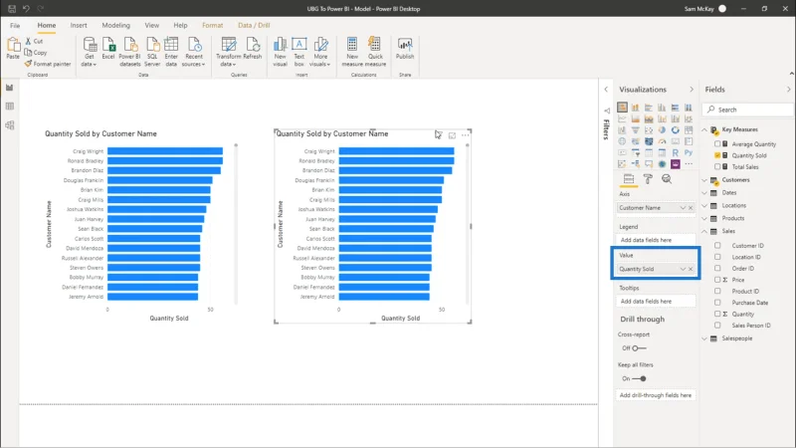
Task: Click Format painter in Clipboard group
Action: 48,64
